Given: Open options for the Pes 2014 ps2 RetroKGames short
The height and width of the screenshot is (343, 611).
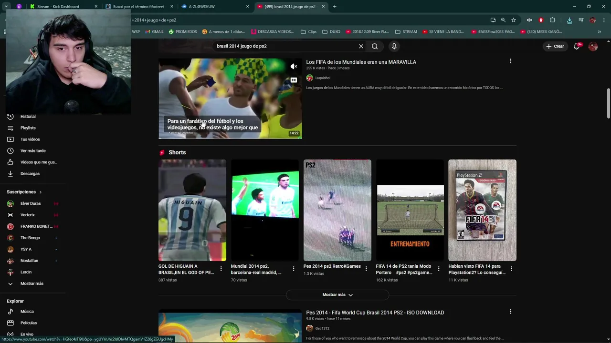Looking at the screenshot, I should tap(366, 269).
